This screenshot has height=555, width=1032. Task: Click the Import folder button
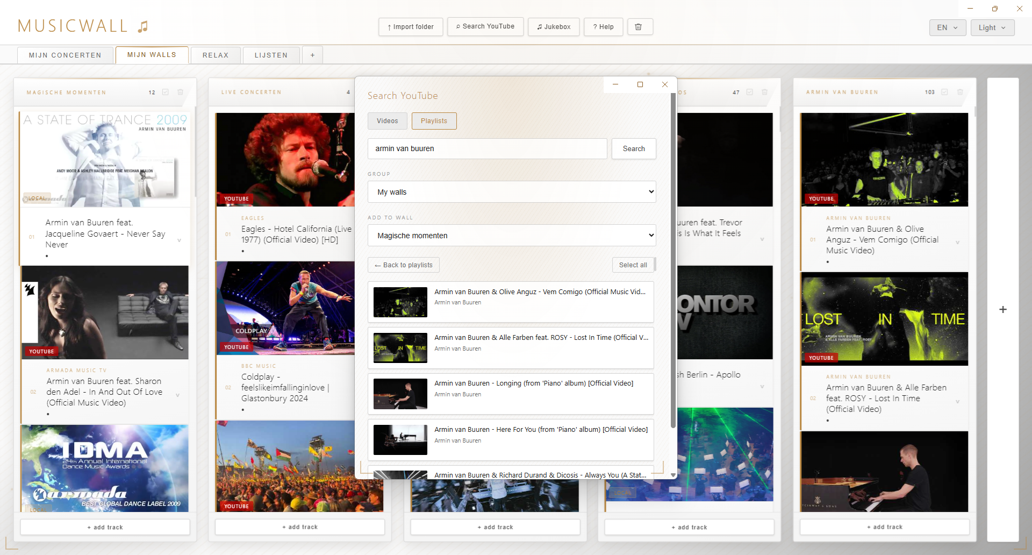tap(411, 27)
